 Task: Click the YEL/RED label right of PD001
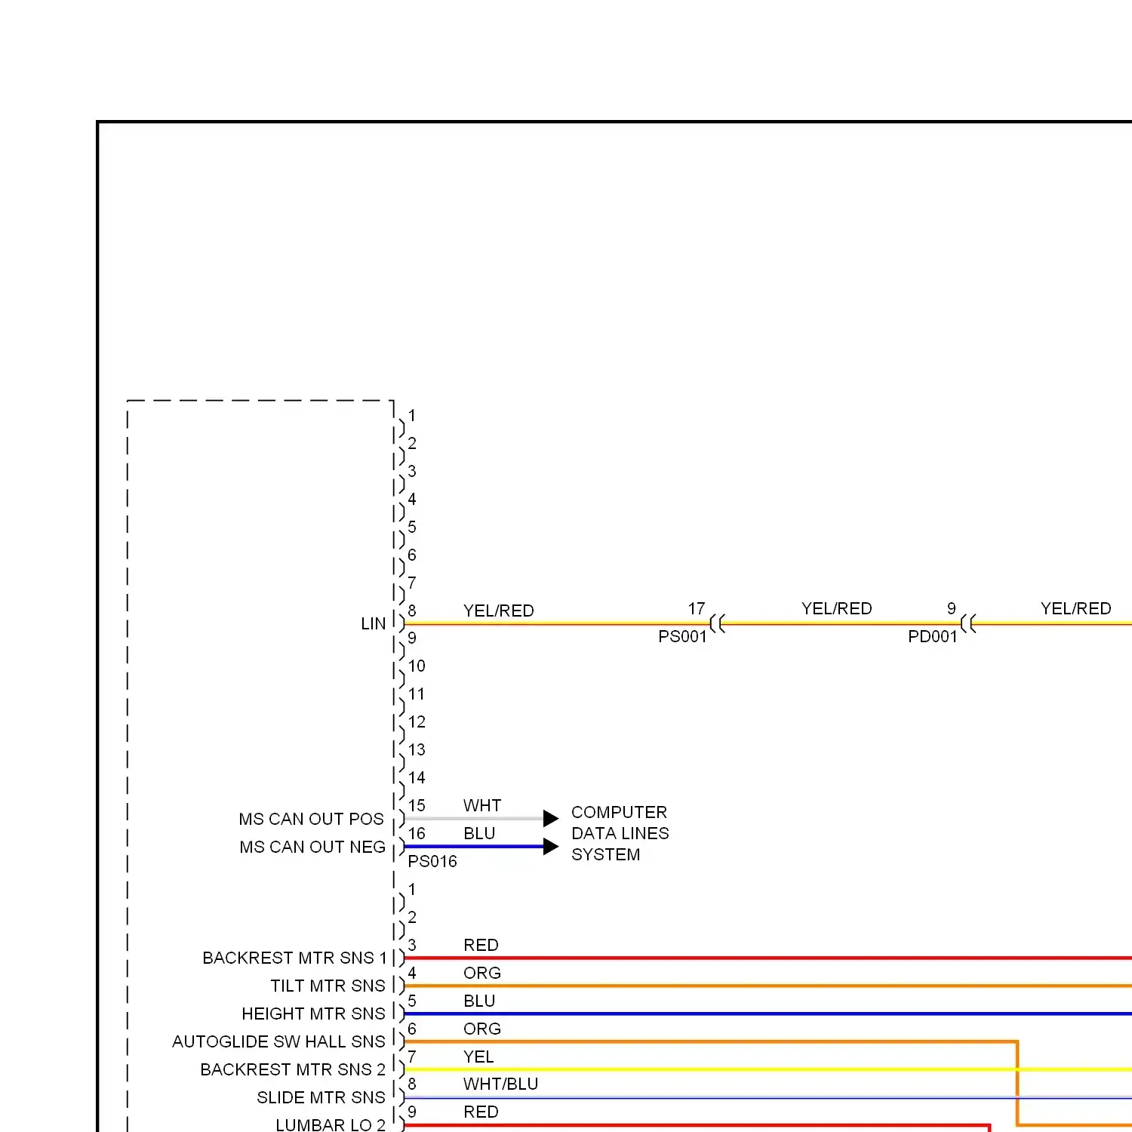pyautogui.click(x=1075, y=608)
